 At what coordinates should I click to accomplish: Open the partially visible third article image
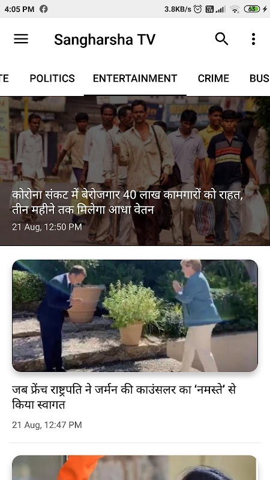(134, 468)
